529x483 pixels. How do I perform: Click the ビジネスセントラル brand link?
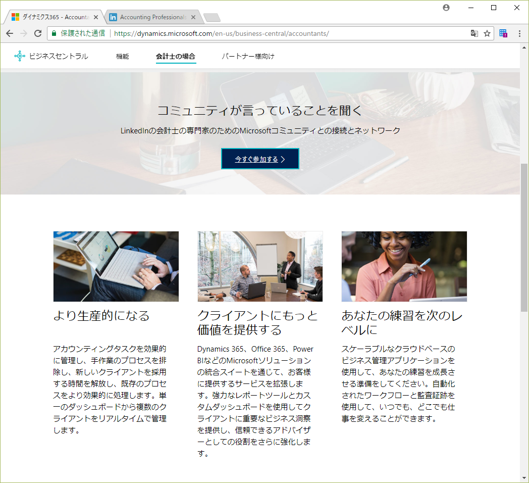pyautogui.click(x=59, y=56)
